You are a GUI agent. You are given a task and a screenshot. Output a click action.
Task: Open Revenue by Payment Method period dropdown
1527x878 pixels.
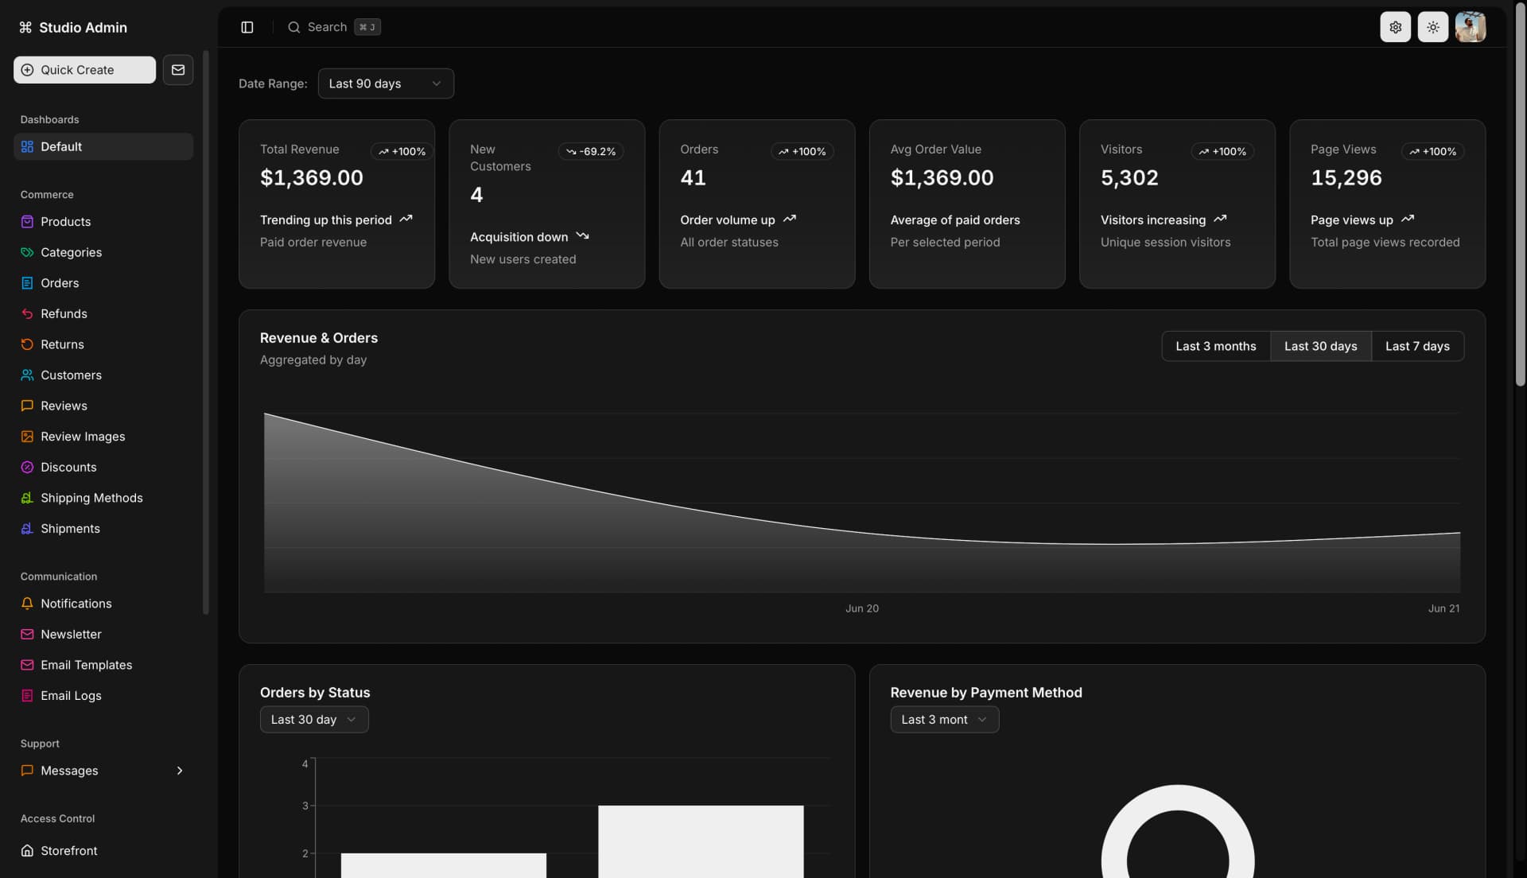pyautogui.click(x=944, y=720)
